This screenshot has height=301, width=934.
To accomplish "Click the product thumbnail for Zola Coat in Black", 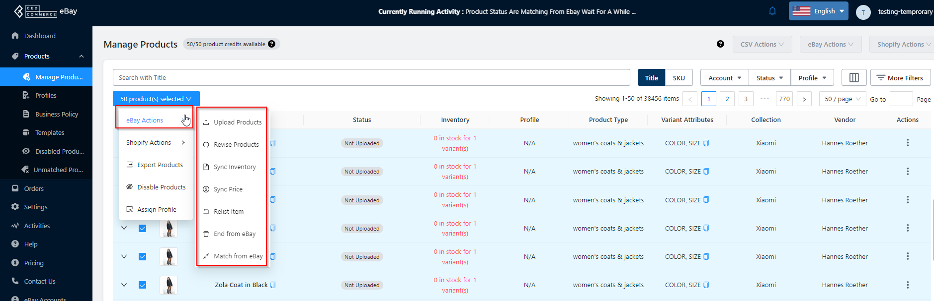I will tap(169, 285).
